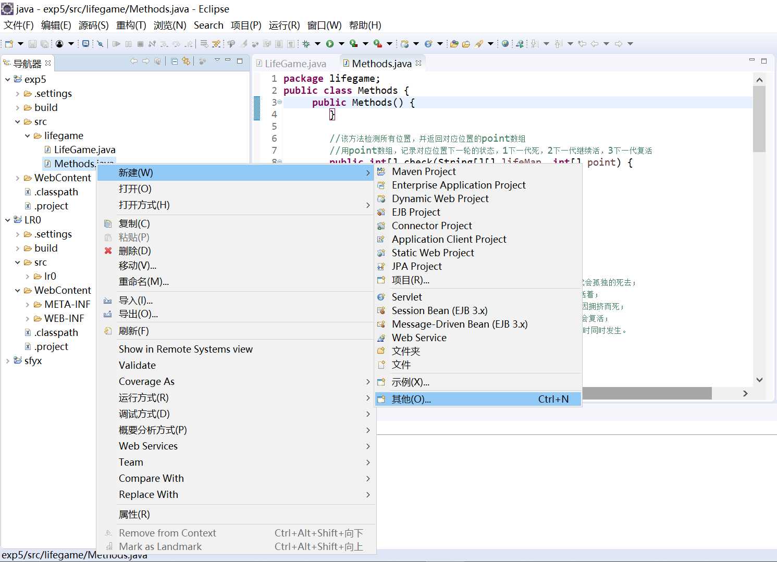Image resolution: width=777 pixels, height=562 pixels.
Task: Click the Back navigation arrow icon
Action: [x=594, y=44]
